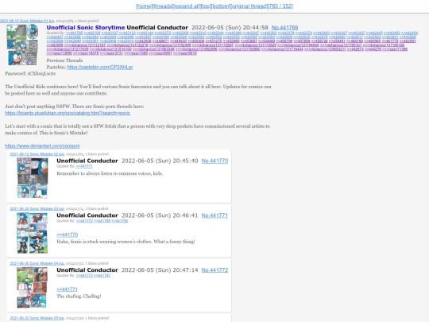Screen dimensions: 429x322
Task: Click timestamp 20:45:40 of post 441770
Action: 160,161
